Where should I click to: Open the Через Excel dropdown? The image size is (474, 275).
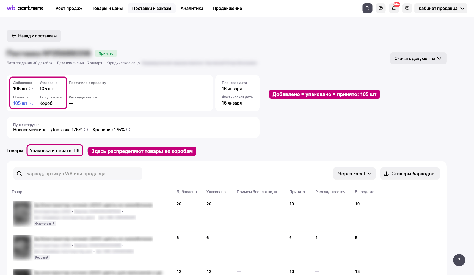(354, 174)
